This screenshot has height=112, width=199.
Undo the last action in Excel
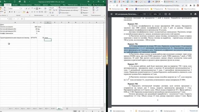point(5,2)
